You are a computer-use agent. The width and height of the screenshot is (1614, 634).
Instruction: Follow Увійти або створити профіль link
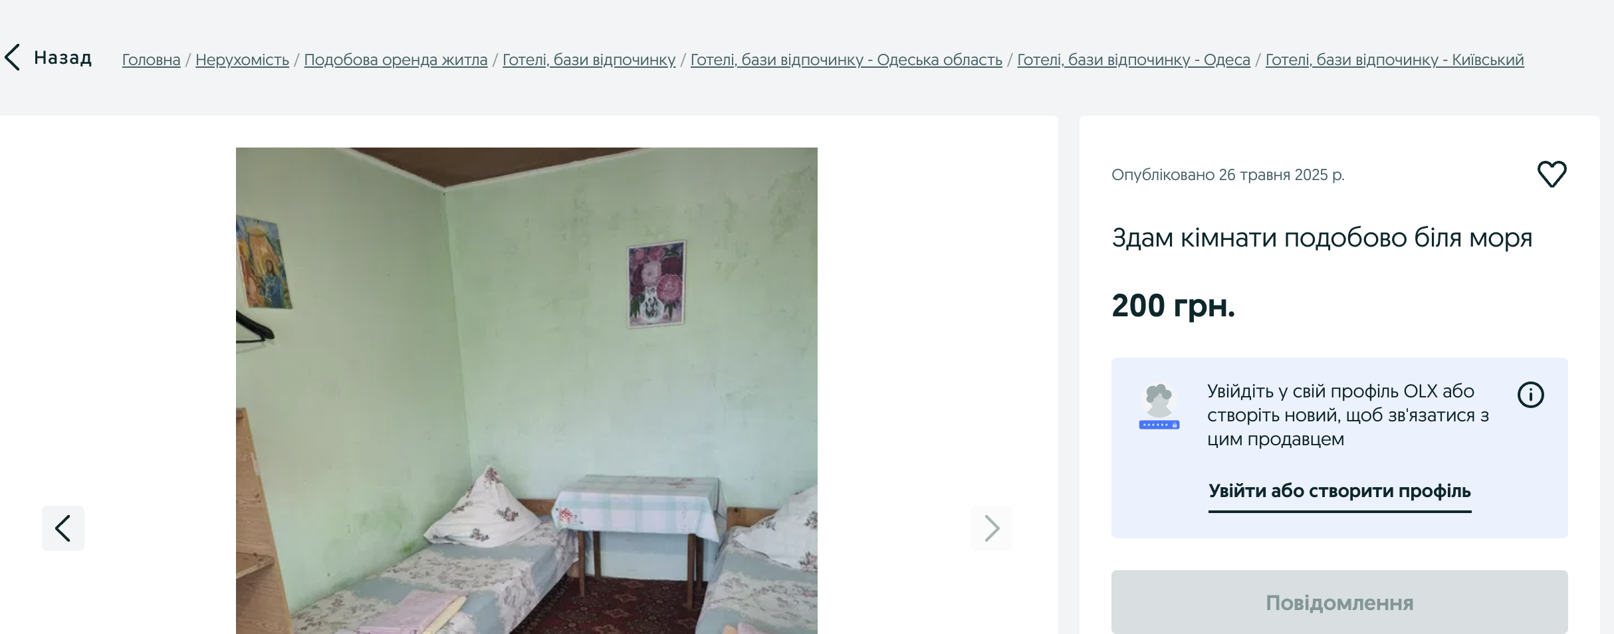pyautogui.click(x=1339, y=492)
